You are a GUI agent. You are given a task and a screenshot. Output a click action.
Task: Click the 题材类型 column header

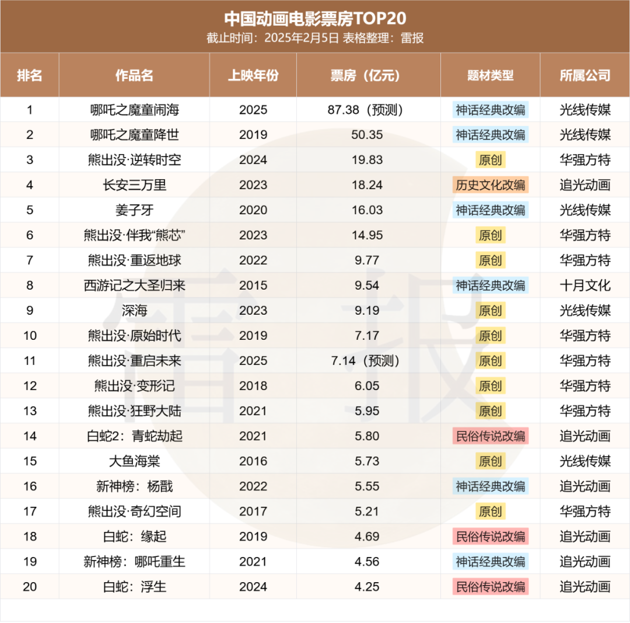click(490, 75)
